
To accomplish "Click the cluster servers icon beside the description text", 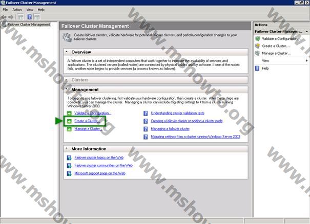I will click(x=67, y=37).
